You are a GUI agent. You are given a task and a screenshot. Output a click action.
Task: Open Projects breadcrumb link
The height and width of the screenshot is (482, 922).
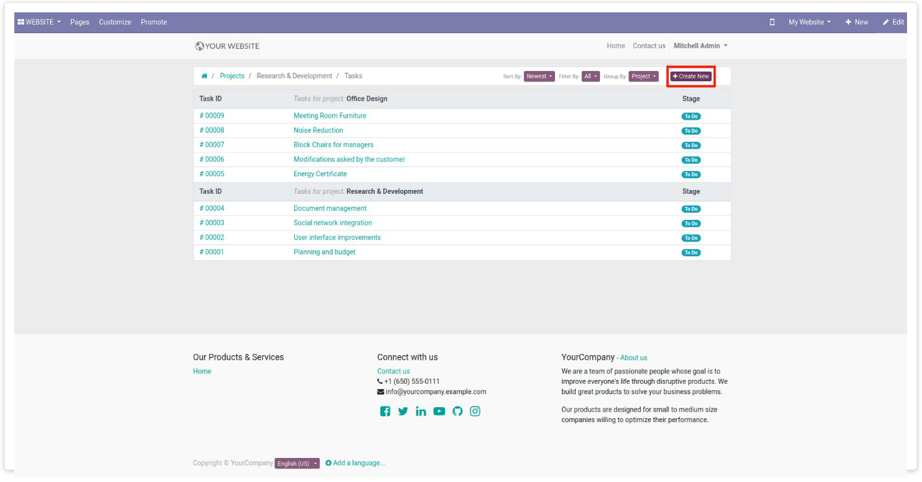[x=232, y=76]
